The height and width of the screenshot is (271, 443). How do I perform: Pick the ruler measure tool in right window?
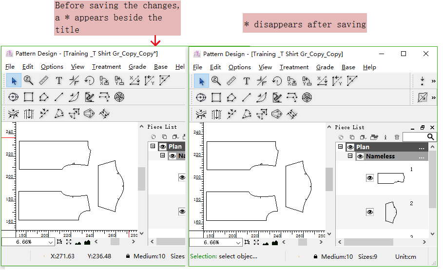[x=231, y=81]
